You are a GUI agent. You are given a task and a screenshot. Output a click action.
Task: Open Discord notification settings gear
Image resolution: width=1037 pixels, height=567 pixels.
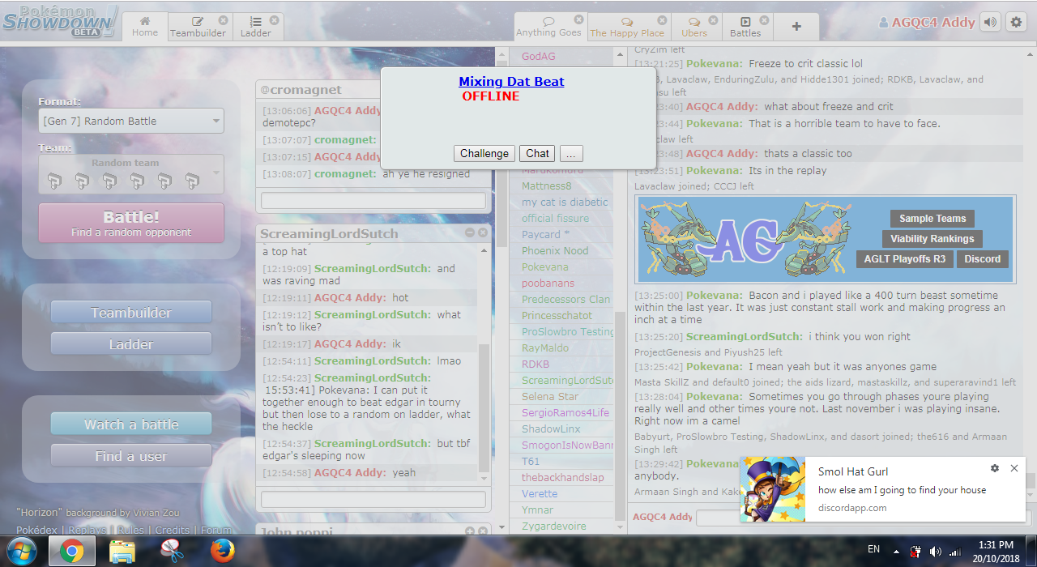[x=995, y=468]
